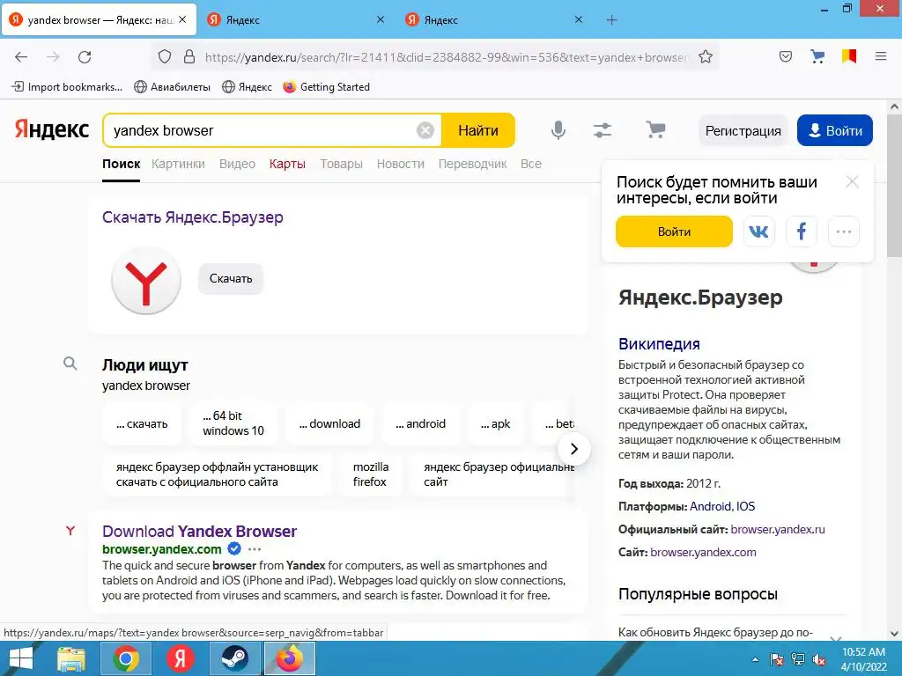Launch Chrome from the taskbar
Screen dimensions: 902x676
tap(126, 658)
